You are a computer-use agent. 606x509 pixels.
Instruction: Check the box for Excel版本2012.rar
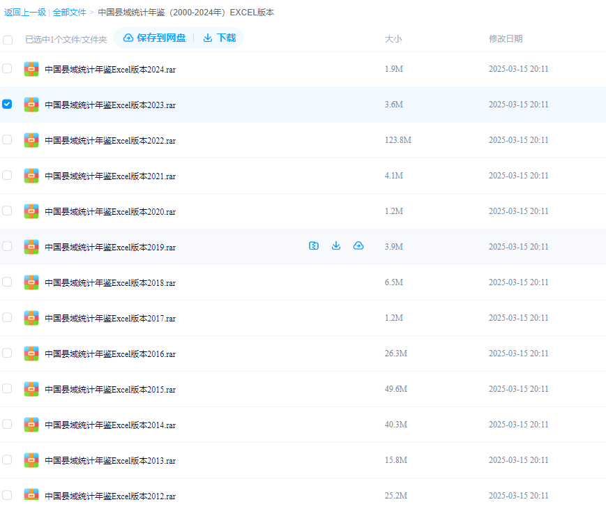point(7,495)
